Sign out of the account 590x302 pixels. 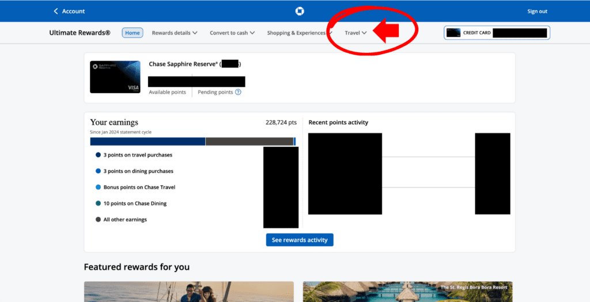537,12
